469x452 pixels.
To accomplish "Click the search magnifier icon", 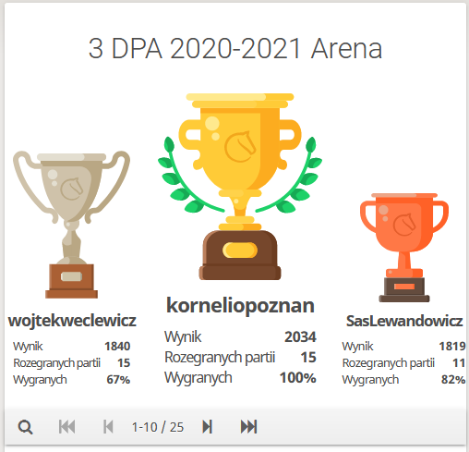I will [25, 427].
